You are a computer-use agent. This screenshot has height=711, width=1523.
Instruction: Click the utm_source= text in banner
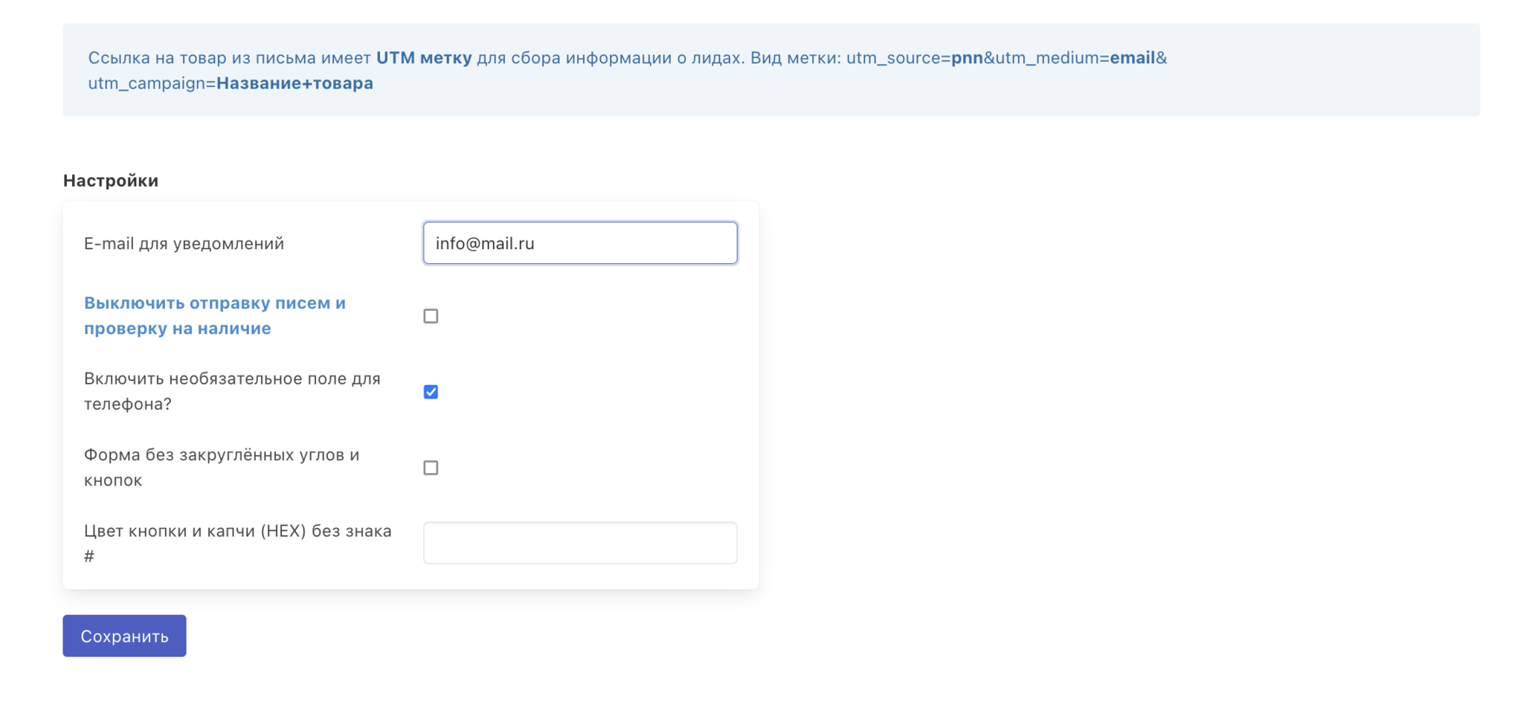pyautogui.click(x=898, y=58)
